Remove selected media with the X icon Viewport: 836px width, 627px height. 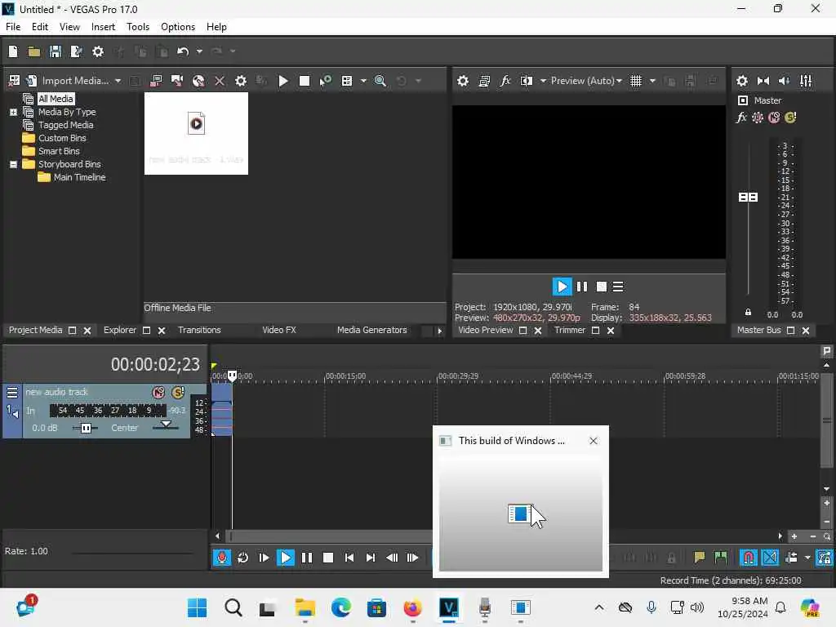point(219,81)
